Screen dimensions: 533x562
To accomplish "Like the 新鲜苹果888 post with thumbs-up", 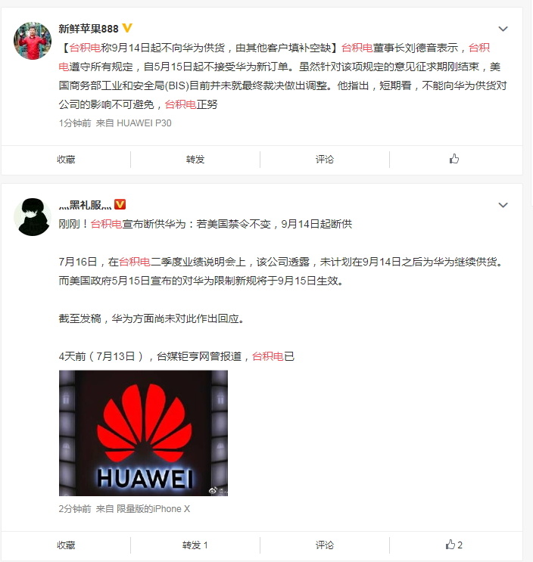I will 454,159.
